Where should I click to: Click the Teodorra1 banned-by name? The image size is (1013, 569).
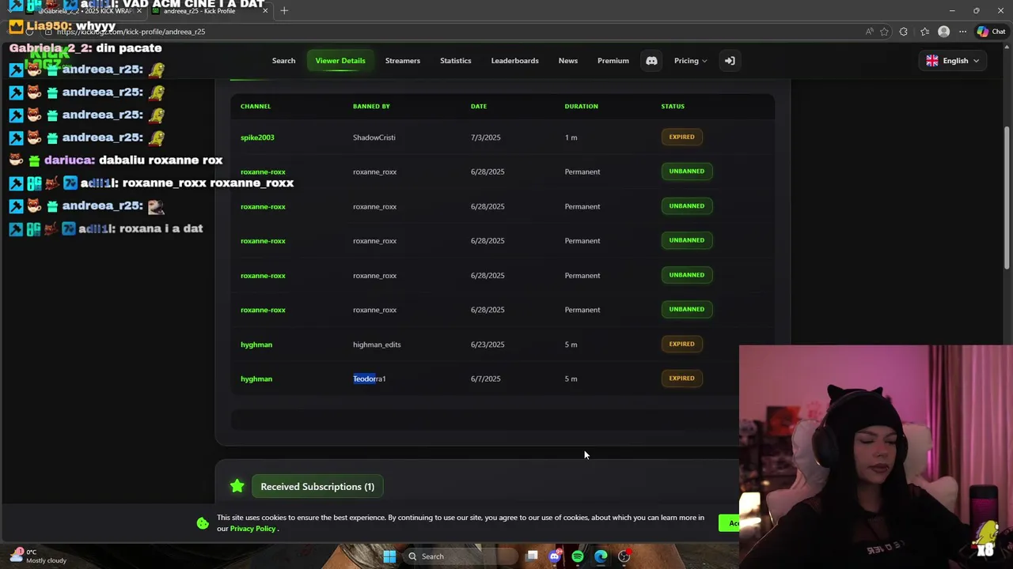(369, 379)
